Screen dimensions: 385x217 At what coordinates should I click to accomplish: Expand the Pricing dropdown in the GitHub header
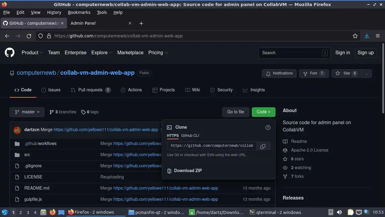158,53
